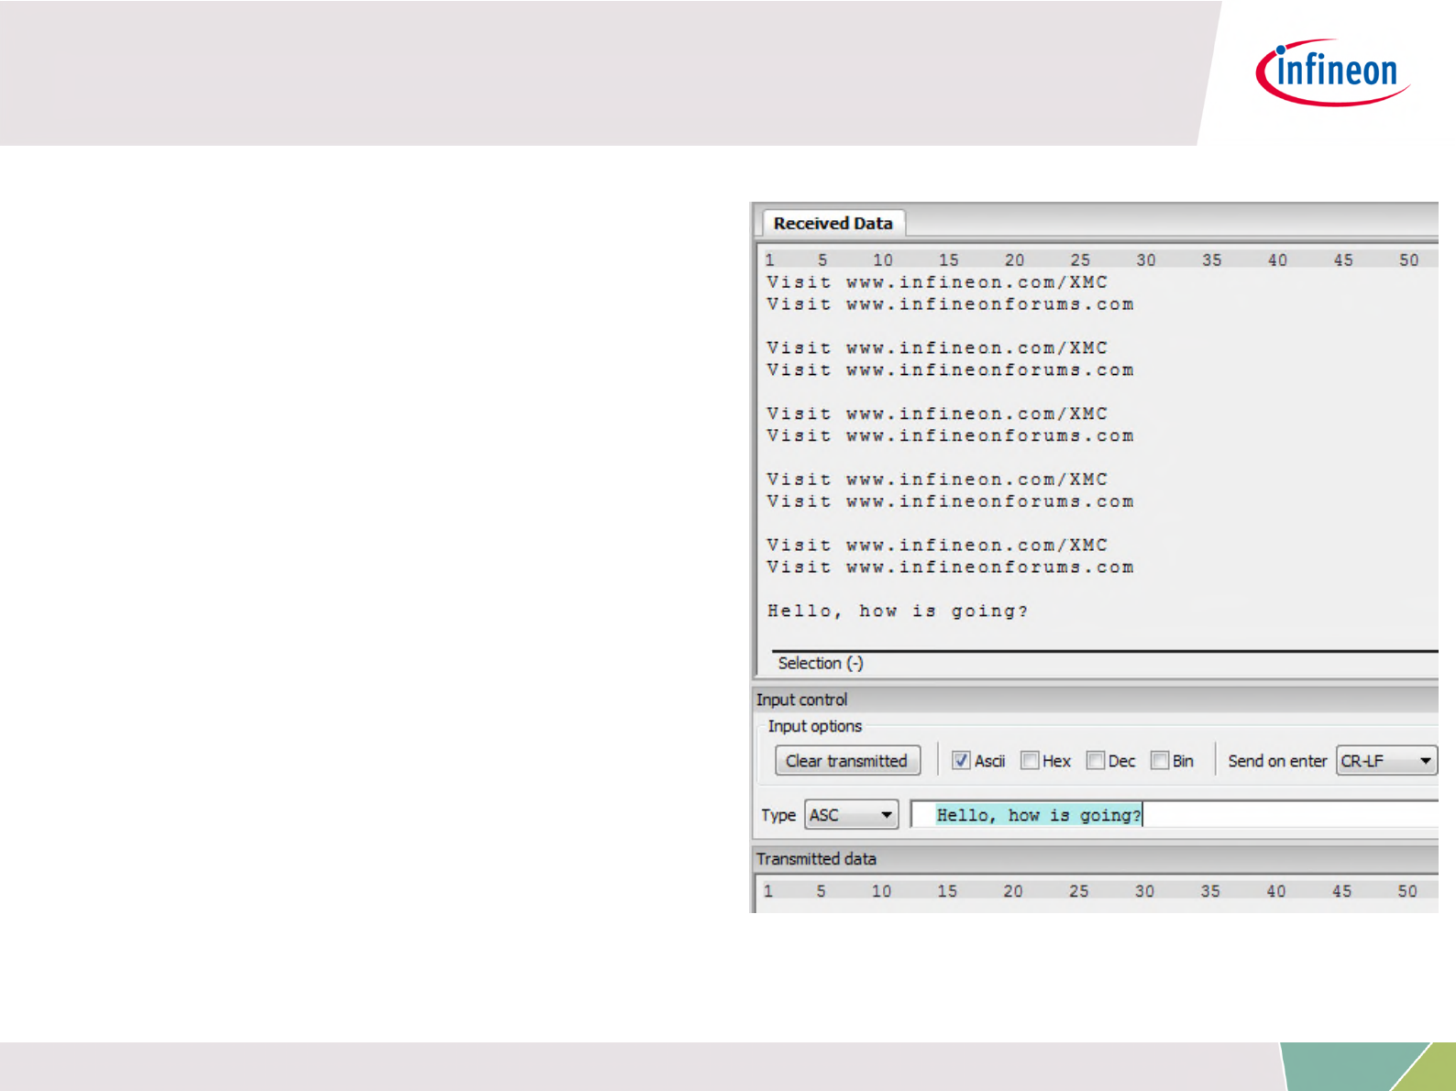
Task: Open the Send on enter CR-LF dropdown
Action: pos(1386,761)
